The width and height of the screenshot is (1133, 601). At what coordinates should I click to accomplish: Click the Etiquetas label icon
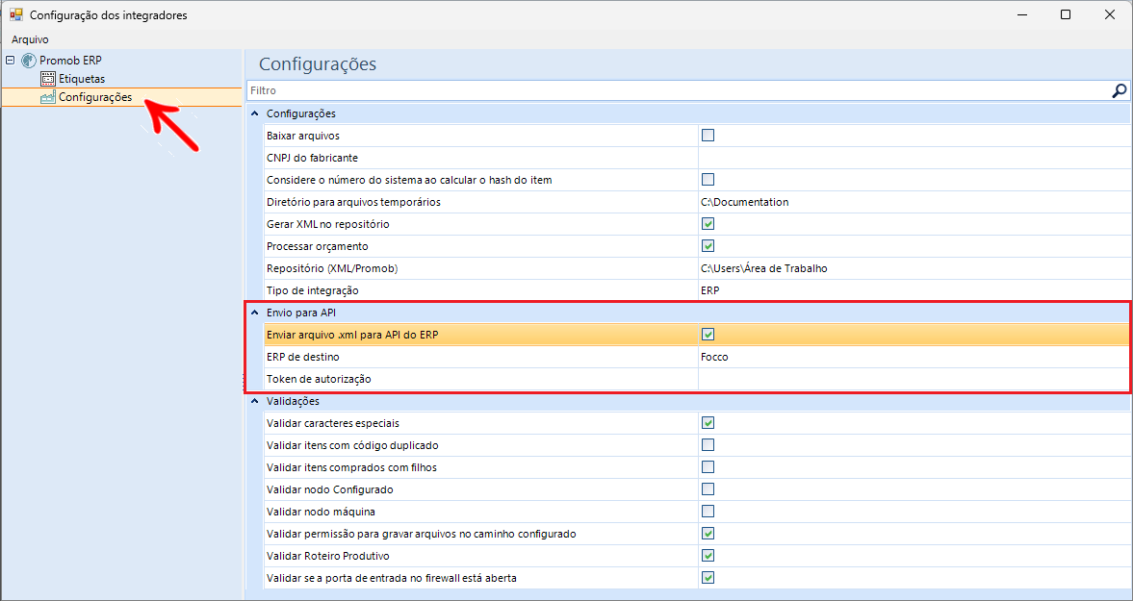[48, 79]
